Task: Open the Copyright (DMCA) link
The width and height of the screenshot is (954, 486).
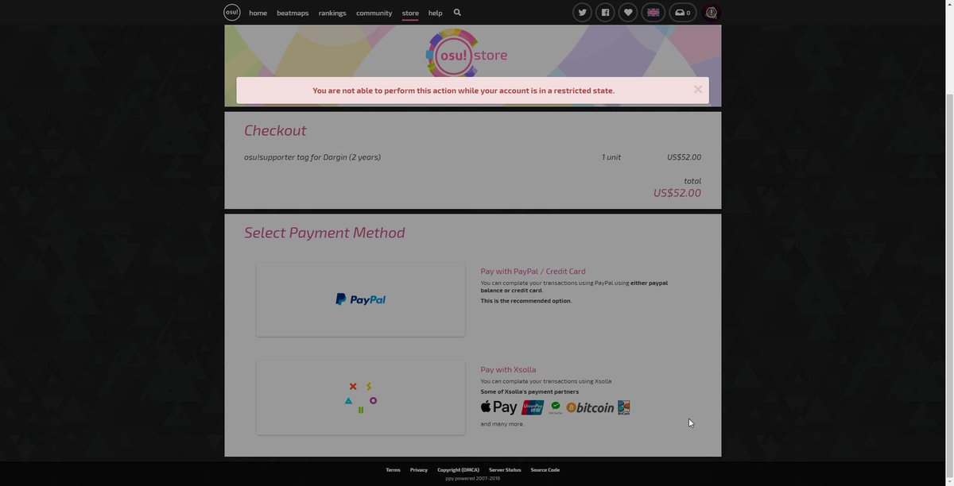Action: click(x=459, y=470)
